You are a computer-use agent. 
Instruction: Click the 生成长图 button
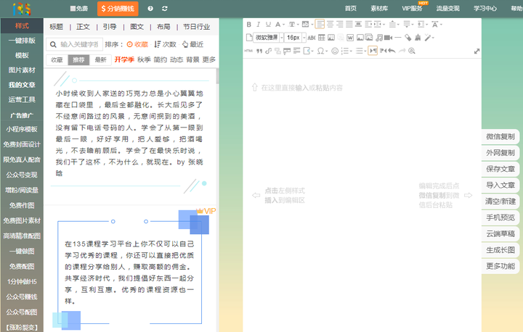pyautogui.click(x=500, y=250)
